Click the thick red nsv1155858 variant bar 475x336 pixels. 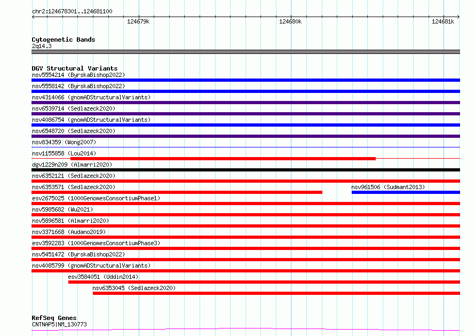[223, 159]
